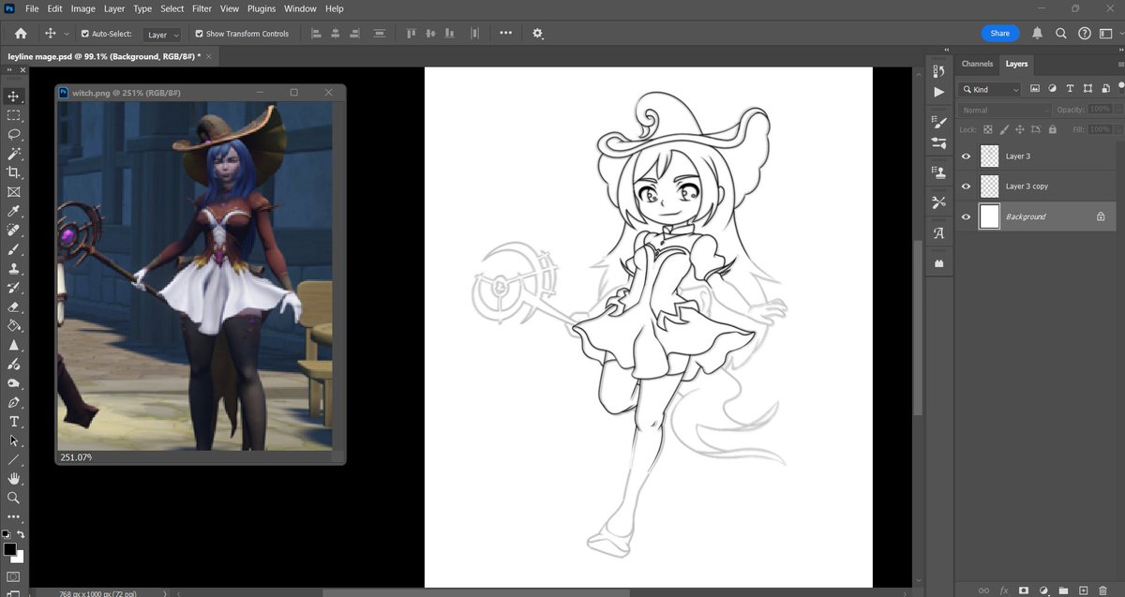Open the File menu
Image resolution: width=1125 pixels, height=597 pixels.
[x=32, y=8]
